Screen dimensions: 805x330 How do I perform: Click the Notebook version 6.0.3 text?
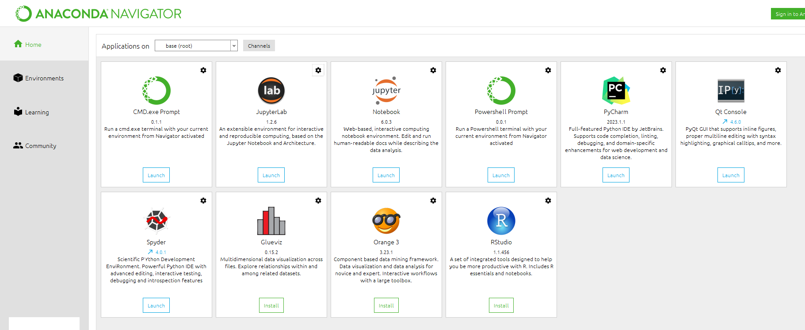[x=386, y=122]
